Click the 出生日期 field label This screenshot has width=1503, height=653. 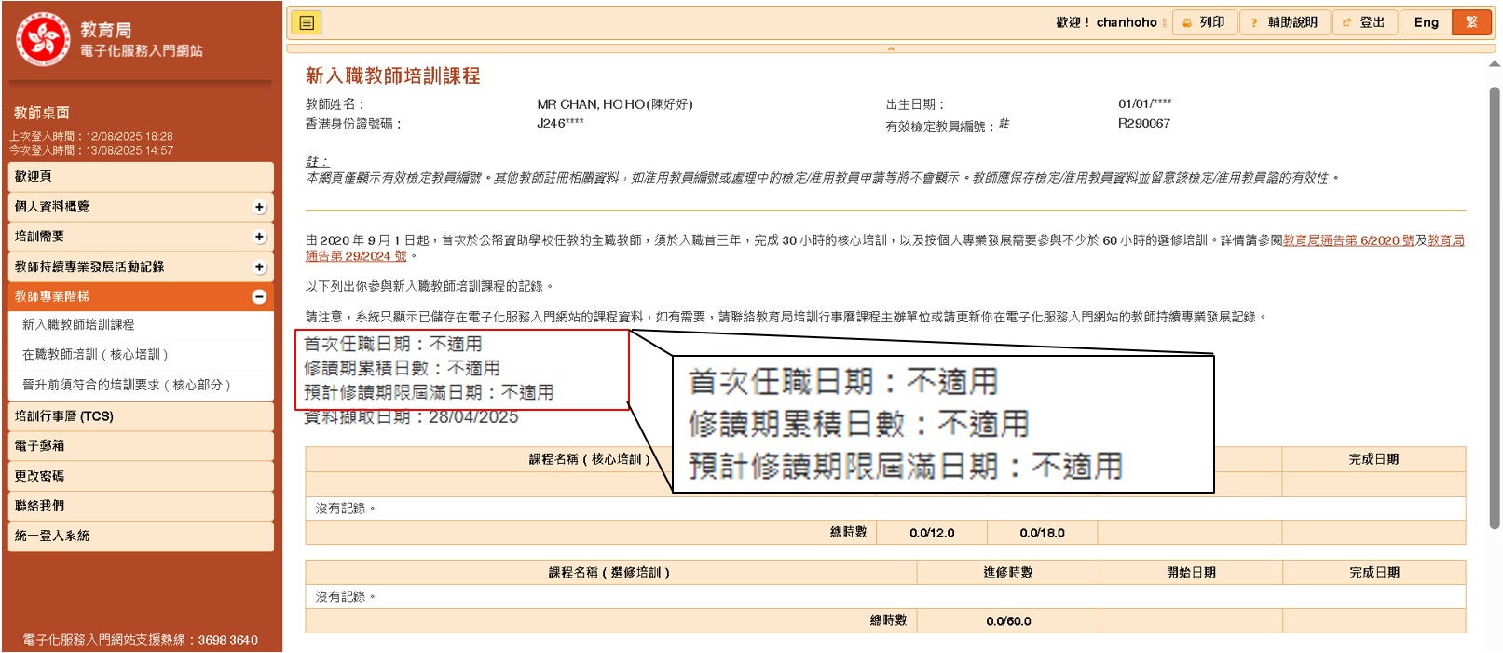click(x=915, y=104)
